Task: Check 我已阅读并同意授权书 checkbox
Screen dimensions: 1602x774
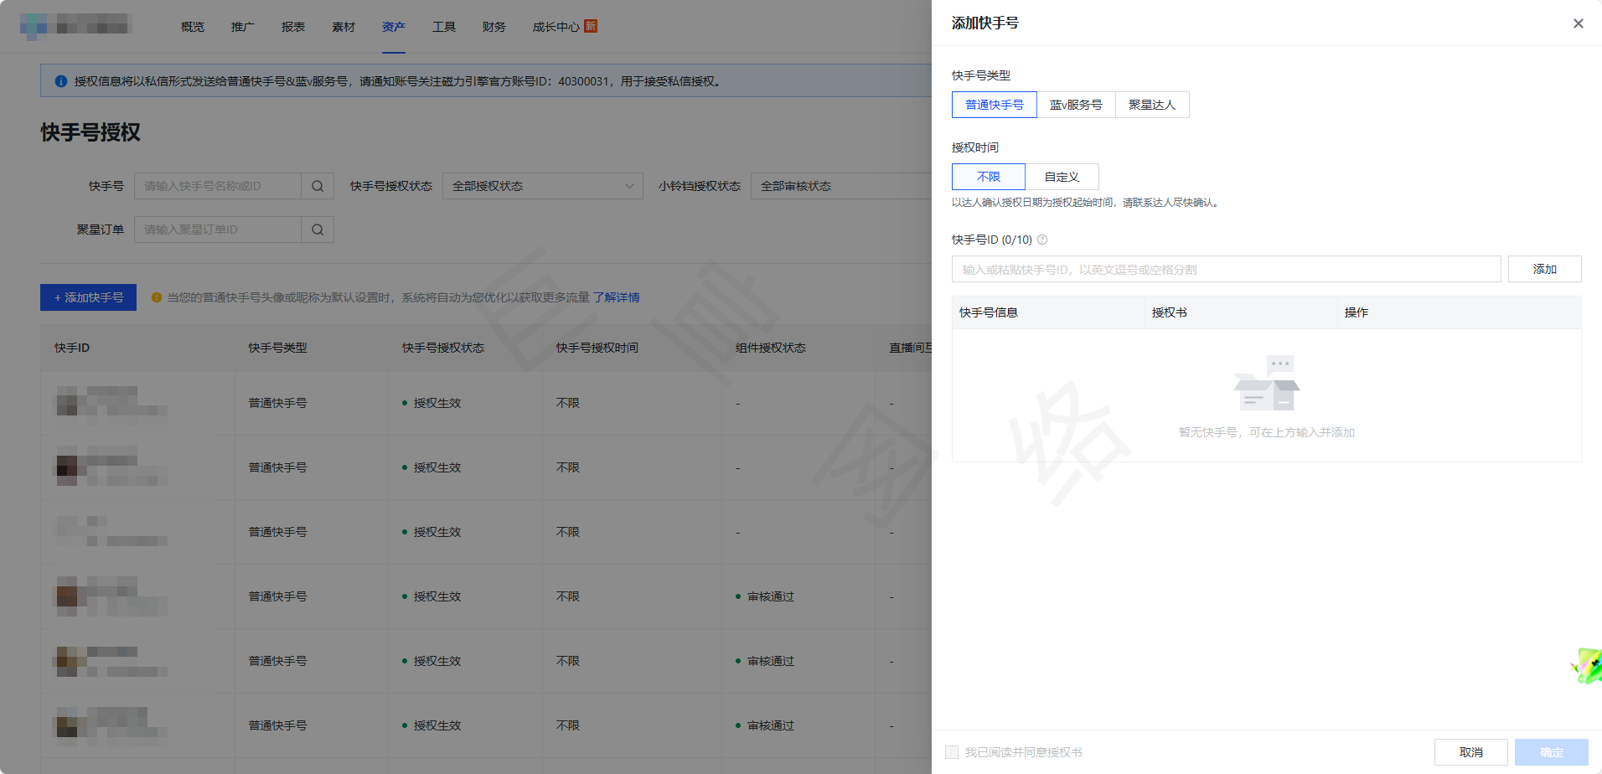Action: (x=952, y=752)
